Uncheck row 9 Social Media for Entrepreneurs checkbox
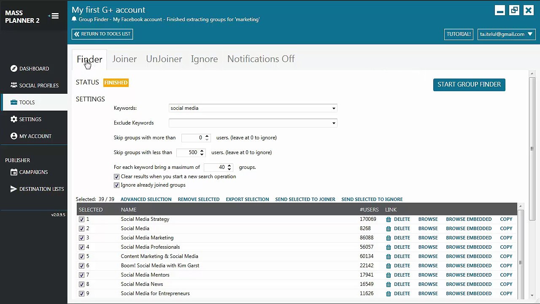The width and height of the screenshot is (540, 304). click(81, 293)
